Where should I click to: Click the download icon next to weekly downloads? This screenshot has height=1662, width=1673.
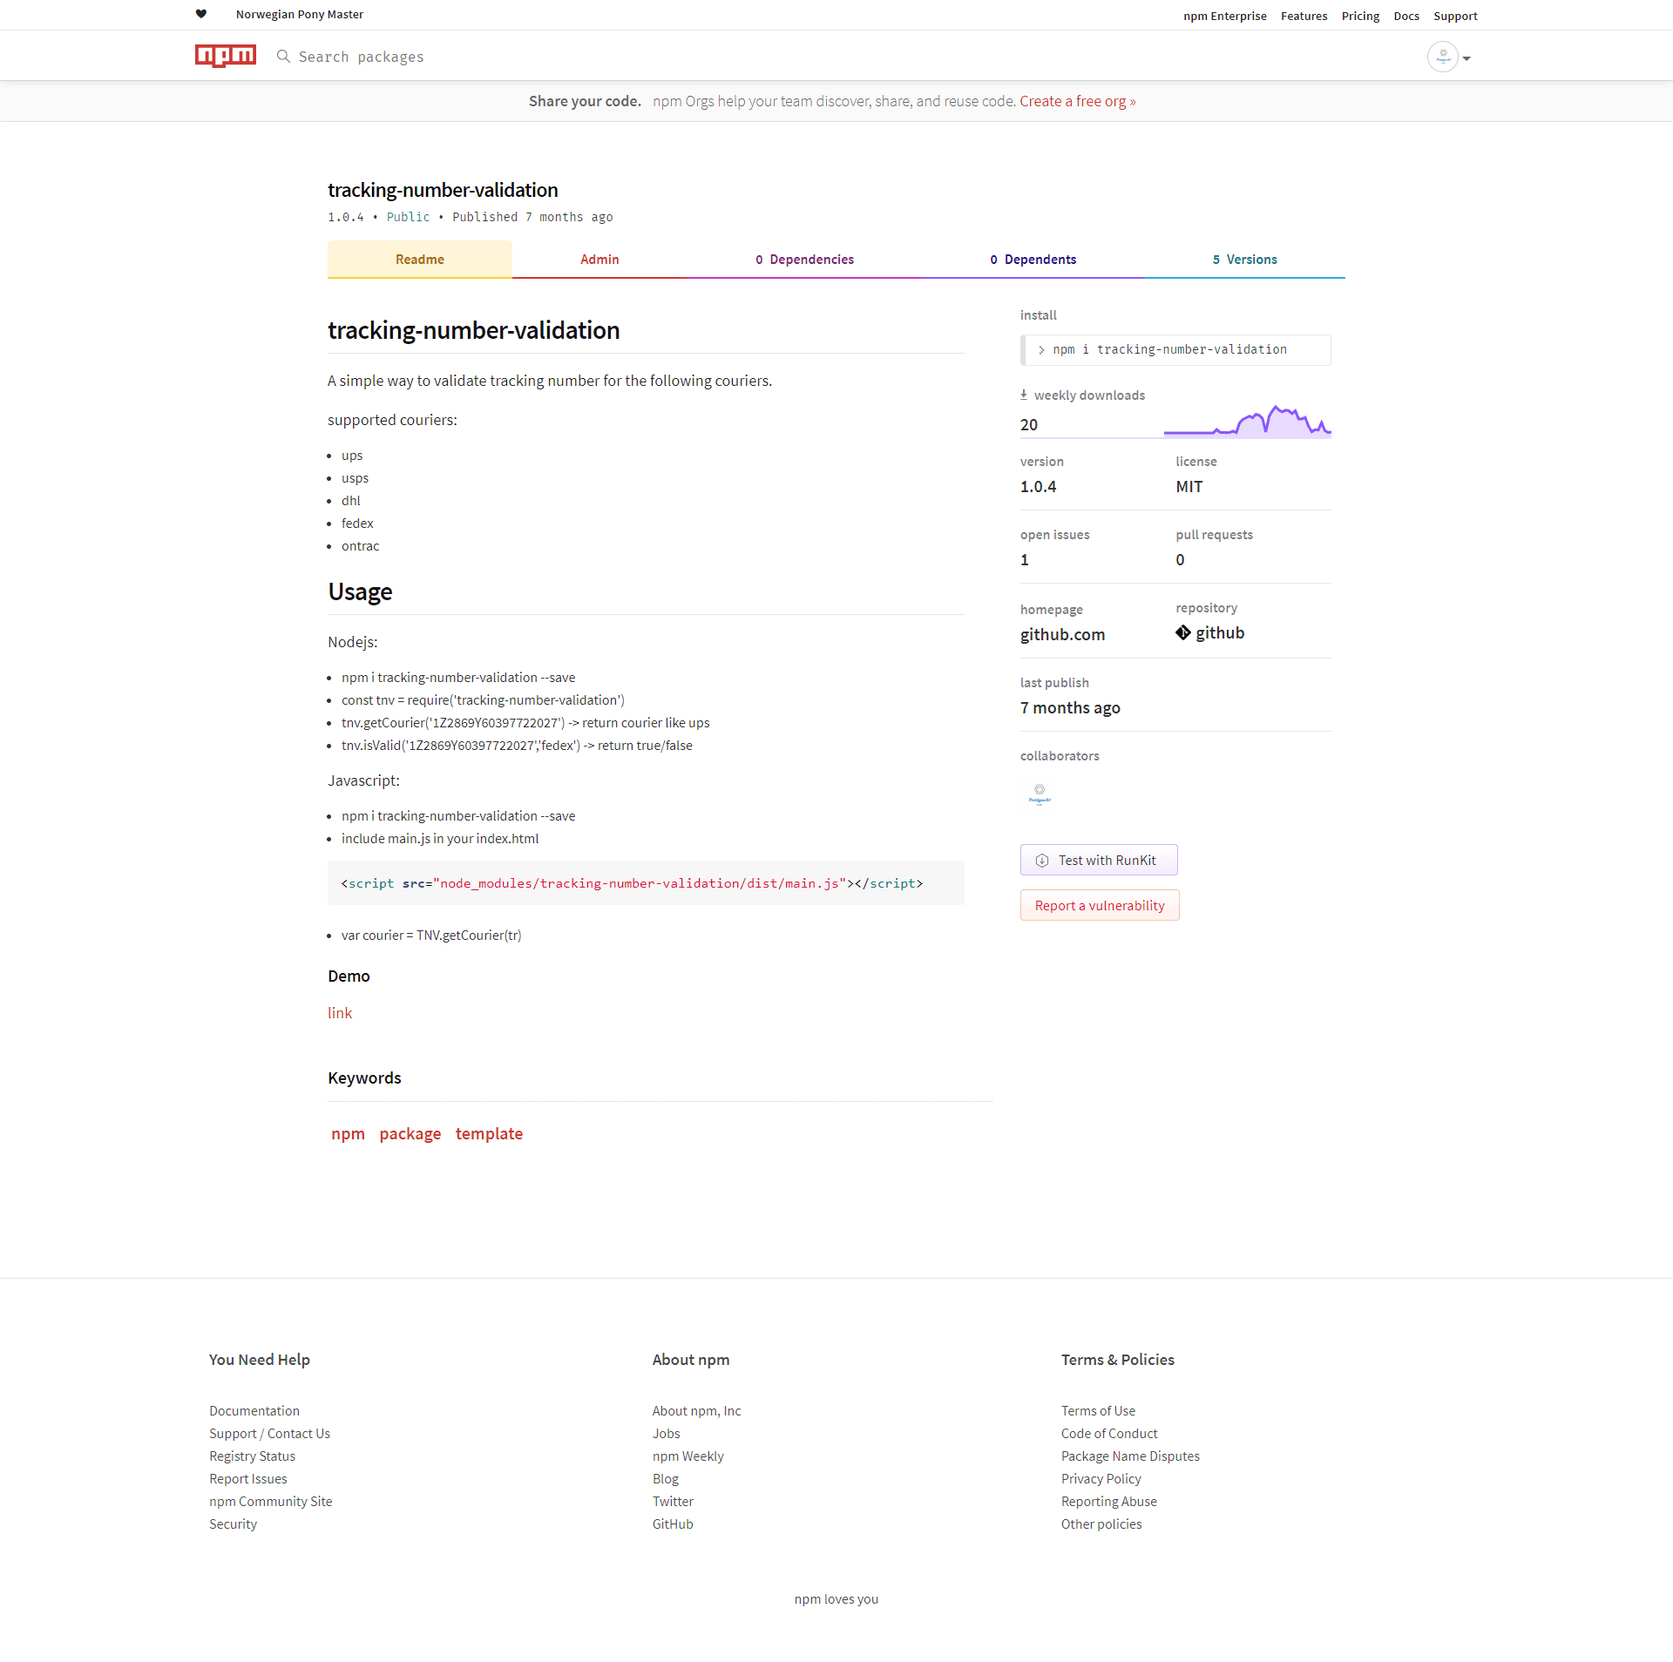click(1023, 394)
